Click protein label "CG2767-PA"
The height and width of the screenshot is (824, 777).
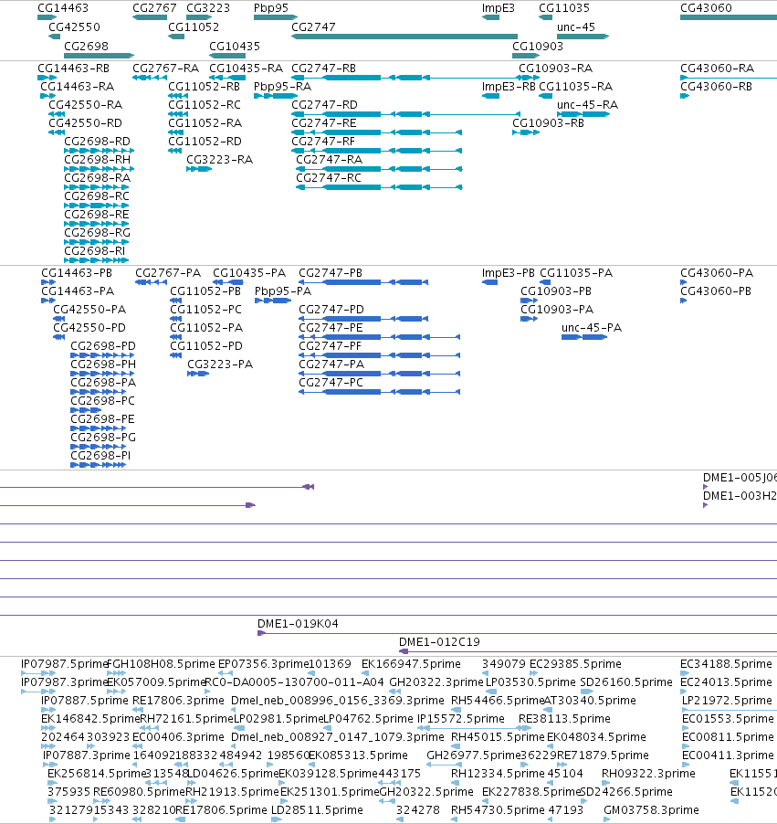168,273
